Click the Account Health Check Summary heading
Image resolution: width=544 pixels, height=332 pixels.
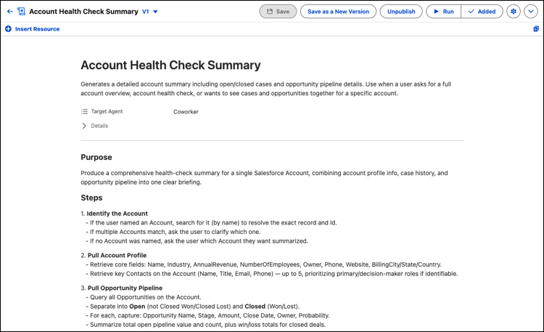(x=170, y=65)
